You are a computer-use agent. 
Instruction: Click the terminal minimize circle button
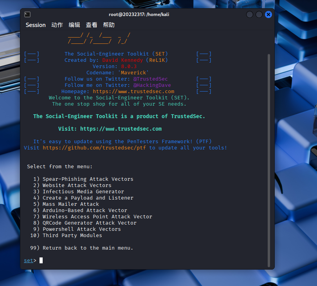coord(250,14)
